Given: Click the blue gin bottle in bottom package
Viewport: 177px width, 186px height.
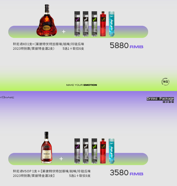Looking at the screenshot, I should [111, 151].
